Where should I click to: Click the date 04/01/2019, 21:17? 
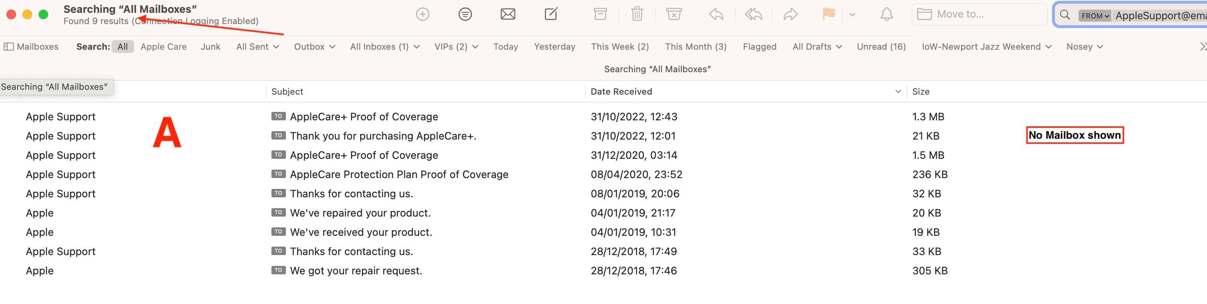(x=633, y=213)
